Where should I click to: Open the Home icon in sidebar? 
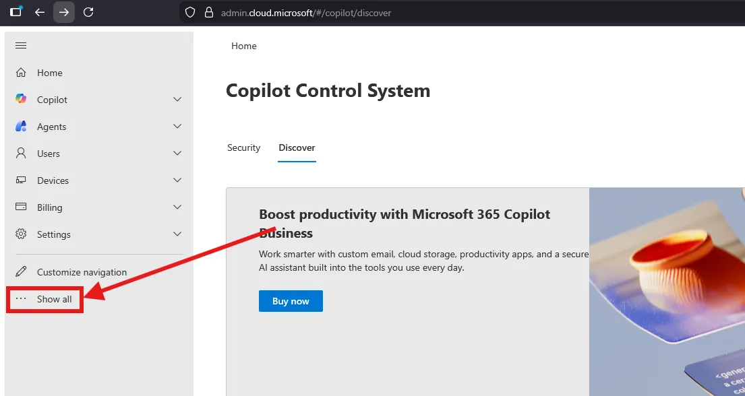(x=21, y=73)
